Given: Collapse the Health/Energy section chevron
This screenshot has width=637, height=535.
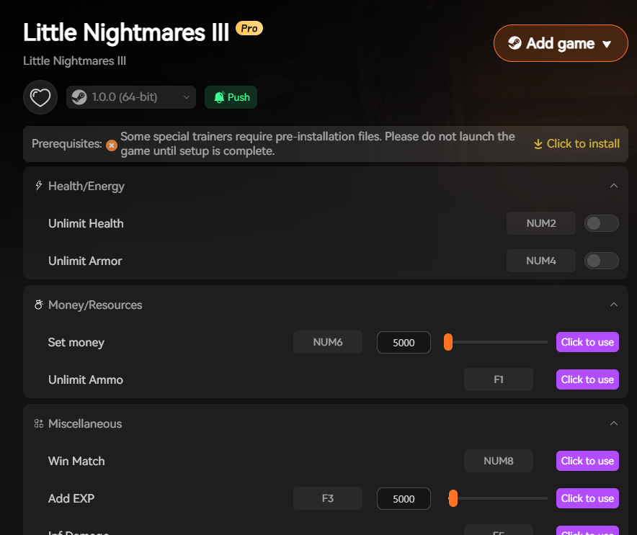Looking at the screenshot, I should pos(614,186).
